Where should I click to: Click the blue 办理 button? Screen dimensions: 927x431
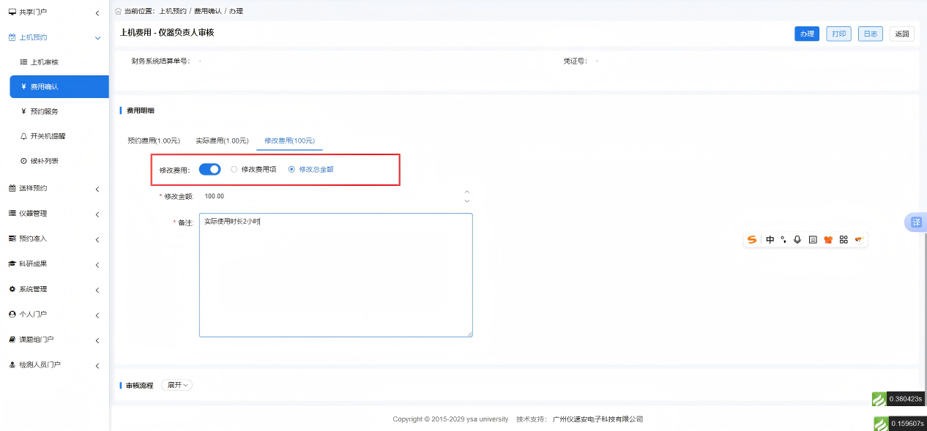(807, 34)
